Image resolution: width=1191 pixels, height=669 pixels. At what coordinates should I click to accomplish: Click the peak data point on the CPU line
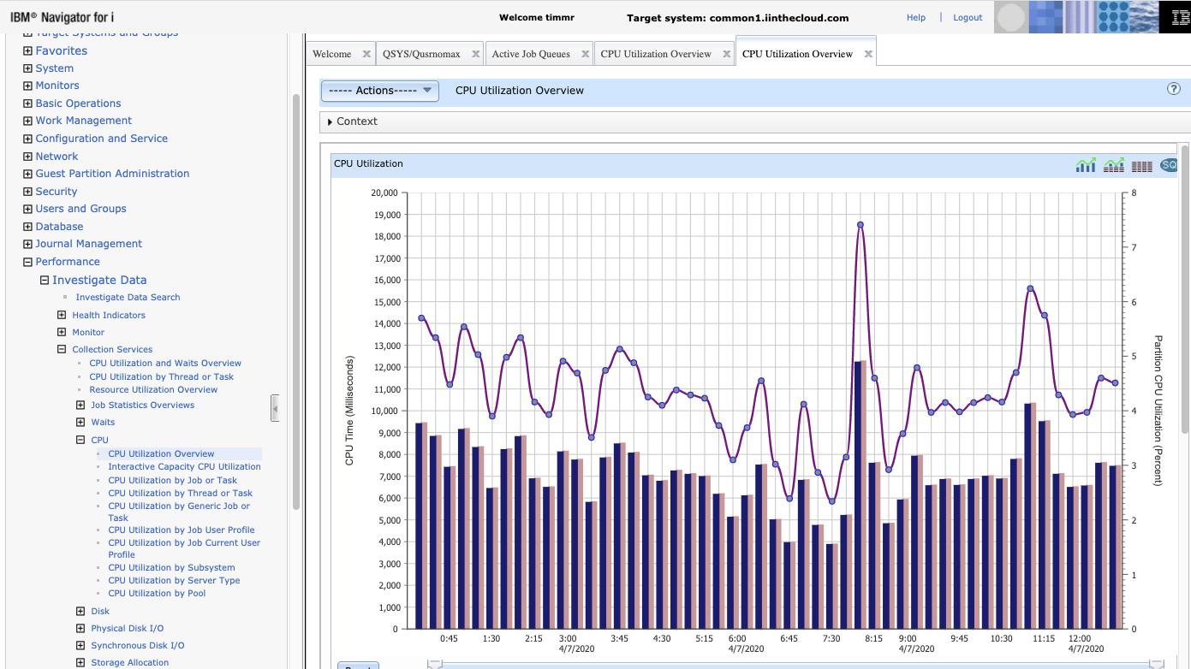[x=860, y=223]
